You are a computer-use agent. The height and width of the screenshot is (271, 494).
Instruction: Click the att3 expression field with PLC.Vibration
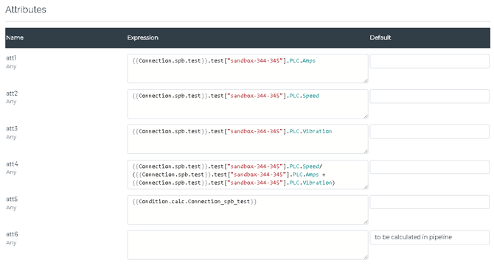tap(248, 139)
